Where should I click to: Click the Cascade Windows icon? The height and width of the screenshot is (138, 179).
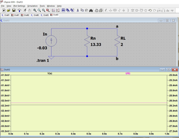[x=68, y=10]
